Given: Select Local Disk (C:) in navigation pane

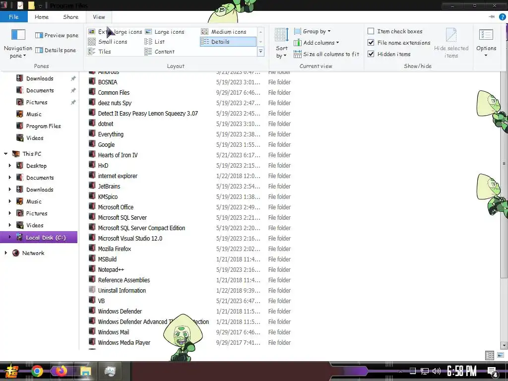Looking at the screenshot, I should point(39,237).
